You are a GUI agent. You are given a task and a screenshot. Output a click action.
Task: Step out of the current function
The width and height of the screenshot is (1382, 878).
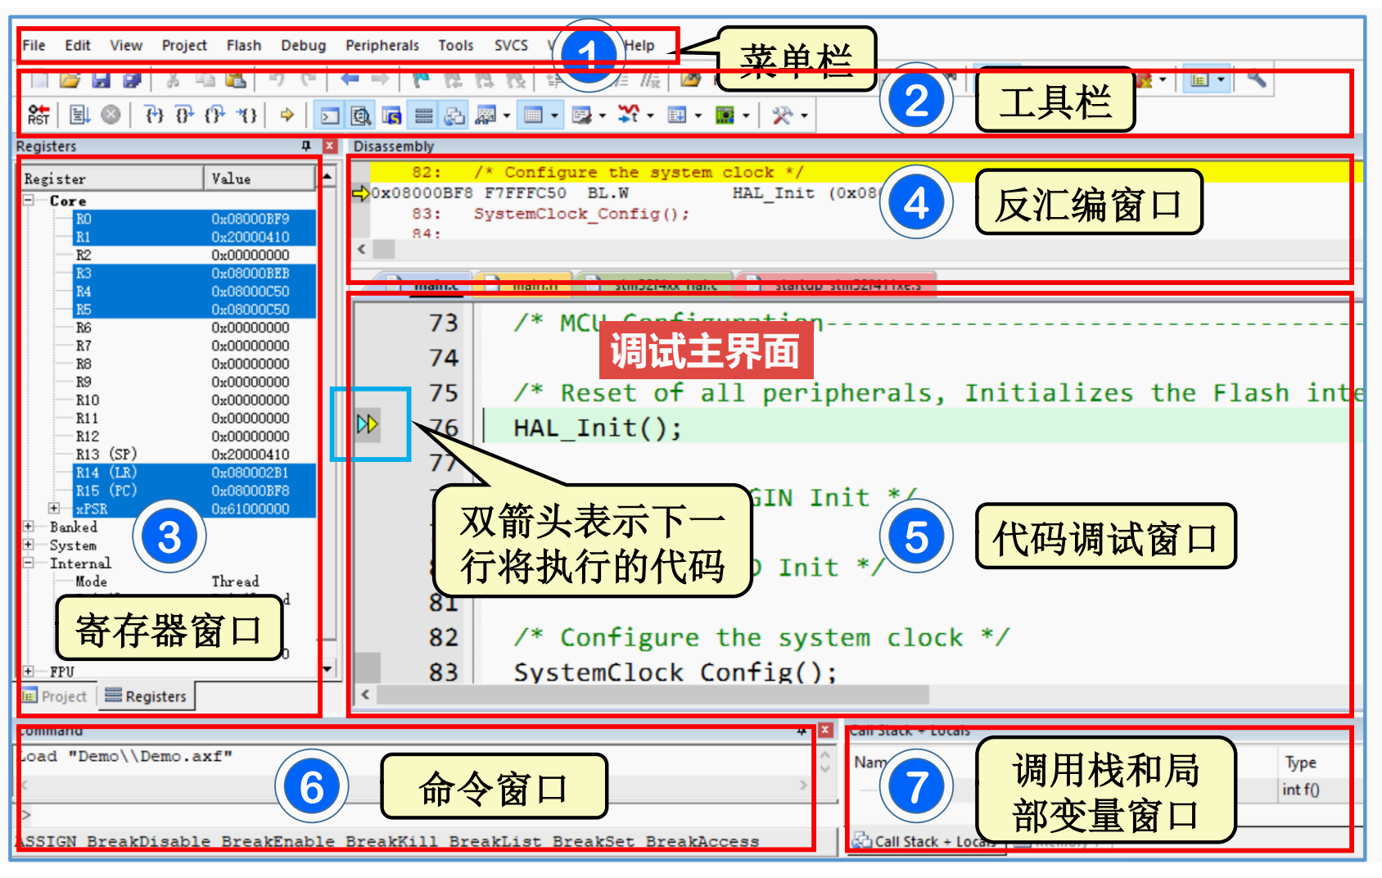pyautogui.click(x=215, y=115)
